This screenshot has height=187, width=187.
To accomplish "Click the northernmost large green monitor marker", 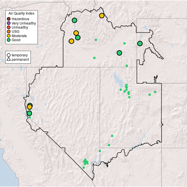I will click(x=75, y=20).
